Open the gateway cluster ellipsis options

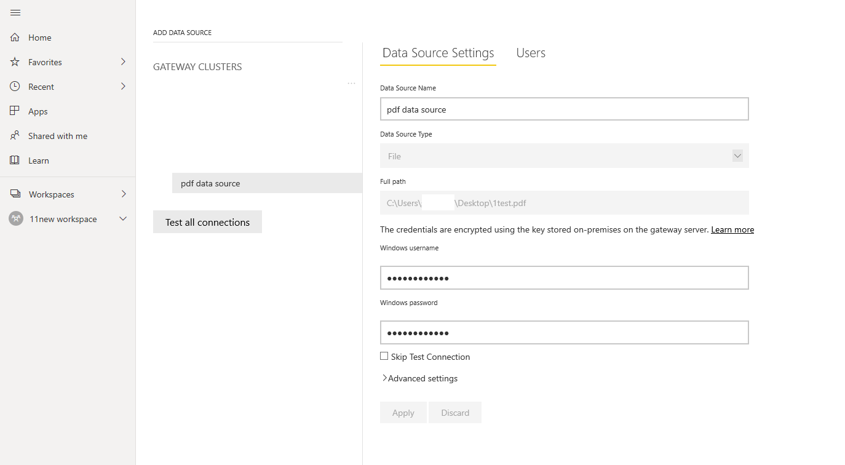352,83
